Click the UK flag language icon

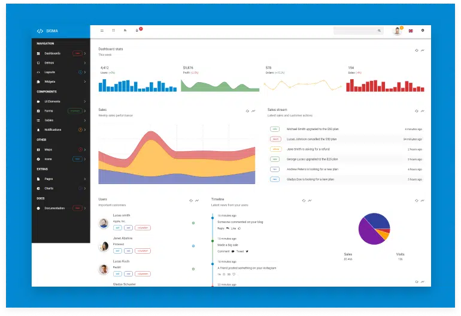pyautogui.click(x=411, y=31)
